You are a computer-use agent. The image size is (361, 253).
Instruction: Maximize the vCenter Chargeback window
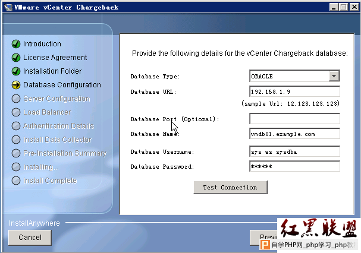coord(343,7)
